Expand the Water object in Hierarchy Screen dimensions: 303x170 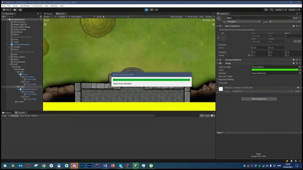coord(9,59)
